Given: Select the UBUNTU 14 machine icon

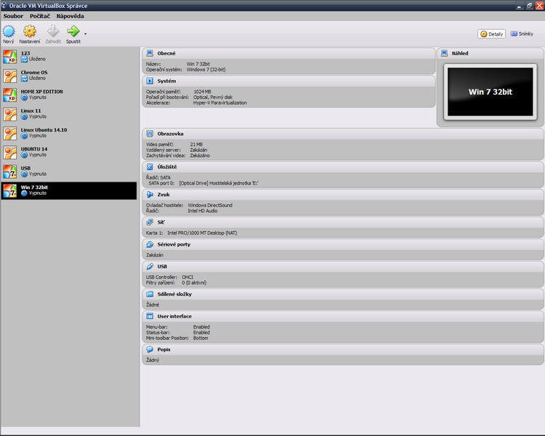Looking at the screenshot, I should pos(10,152).
